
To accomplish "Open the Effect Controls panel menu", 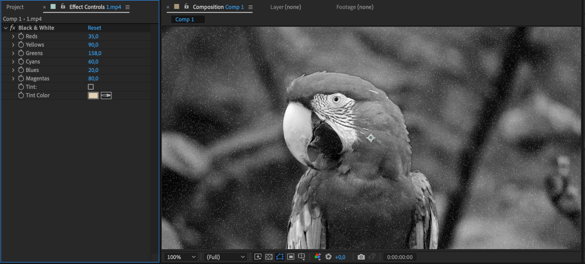I will [x=128, y=7].
